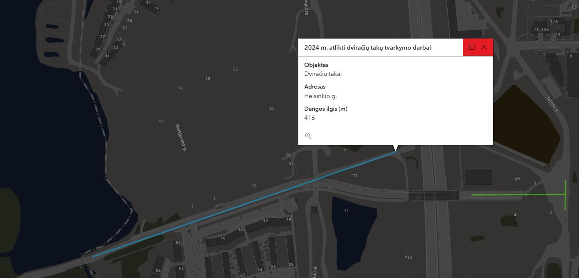Click the dark blue pond labeled 71
Image resolution: width=579 pixels, height=278 pixels.
[353, 230]
